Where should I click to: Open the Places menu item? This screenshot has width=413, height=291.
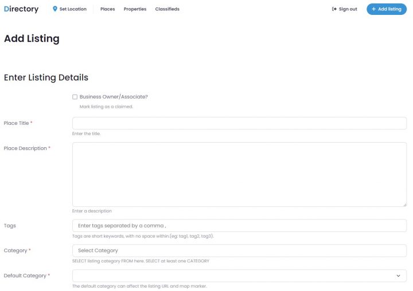(x=107, y=9)
